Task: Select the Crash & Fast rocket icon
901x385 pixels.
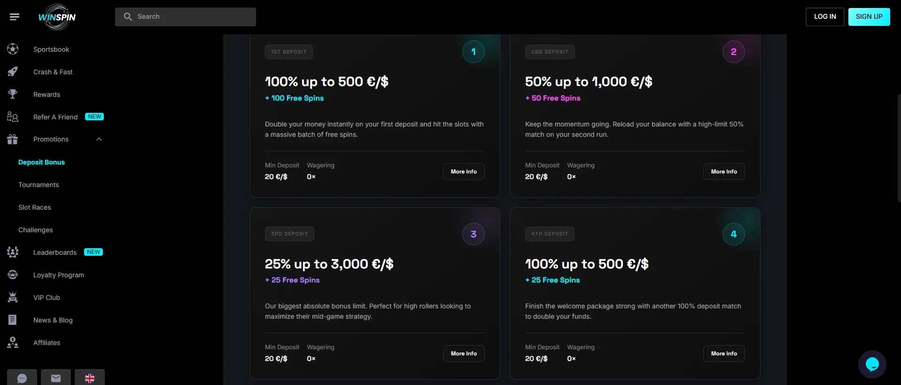Action: point(13,71)
